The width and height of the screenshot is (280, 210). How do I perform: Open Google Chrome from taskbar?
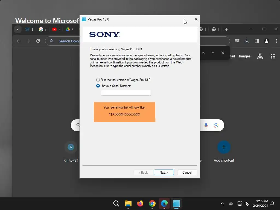(152, 203)
